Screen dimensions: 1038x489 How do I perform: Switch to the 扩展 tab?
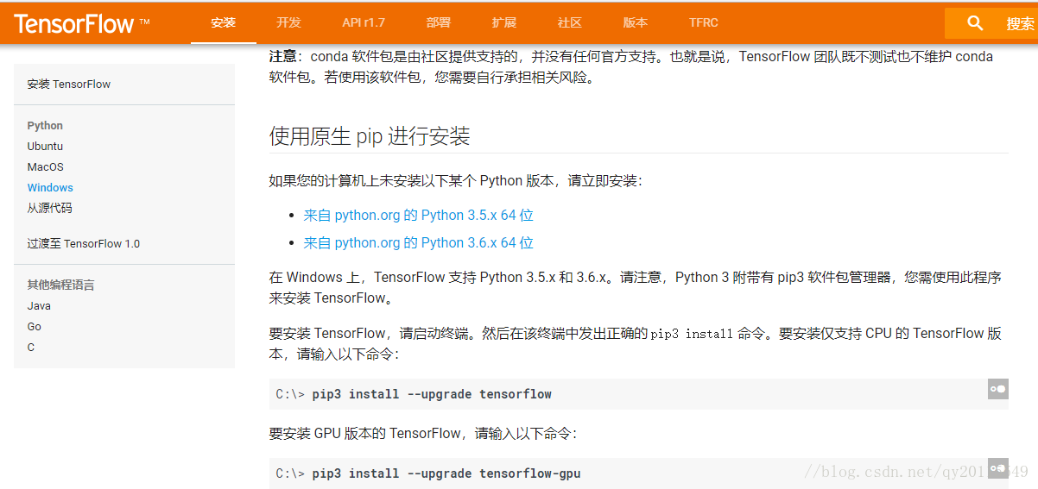pyautogui.click(x=503, y=23)
